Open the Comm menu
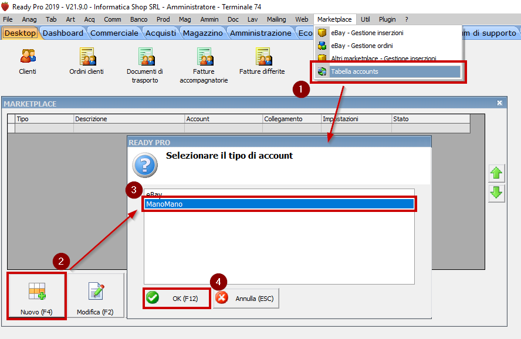 112,19
